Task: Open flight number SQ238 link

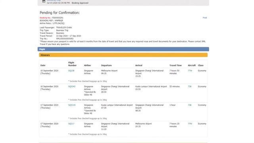Action: point(71,71)
